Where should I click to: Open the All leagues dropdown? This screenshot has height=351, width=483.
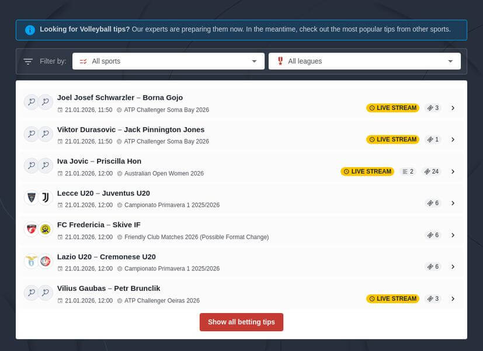pos(364,61)
